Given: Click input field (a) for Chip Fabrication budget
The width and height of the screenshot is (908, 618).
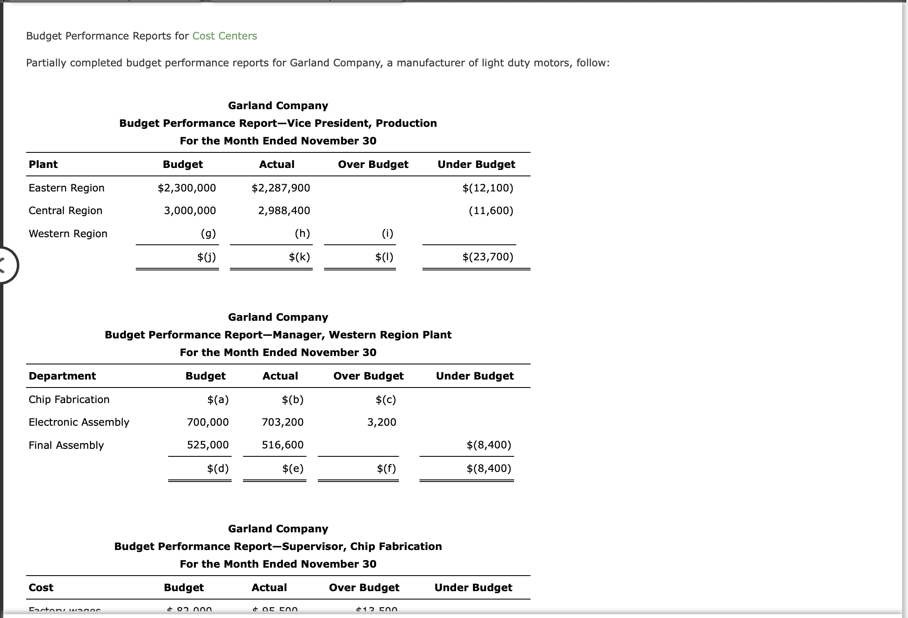Looking at the screenshot, I should (x=218, y=400).
